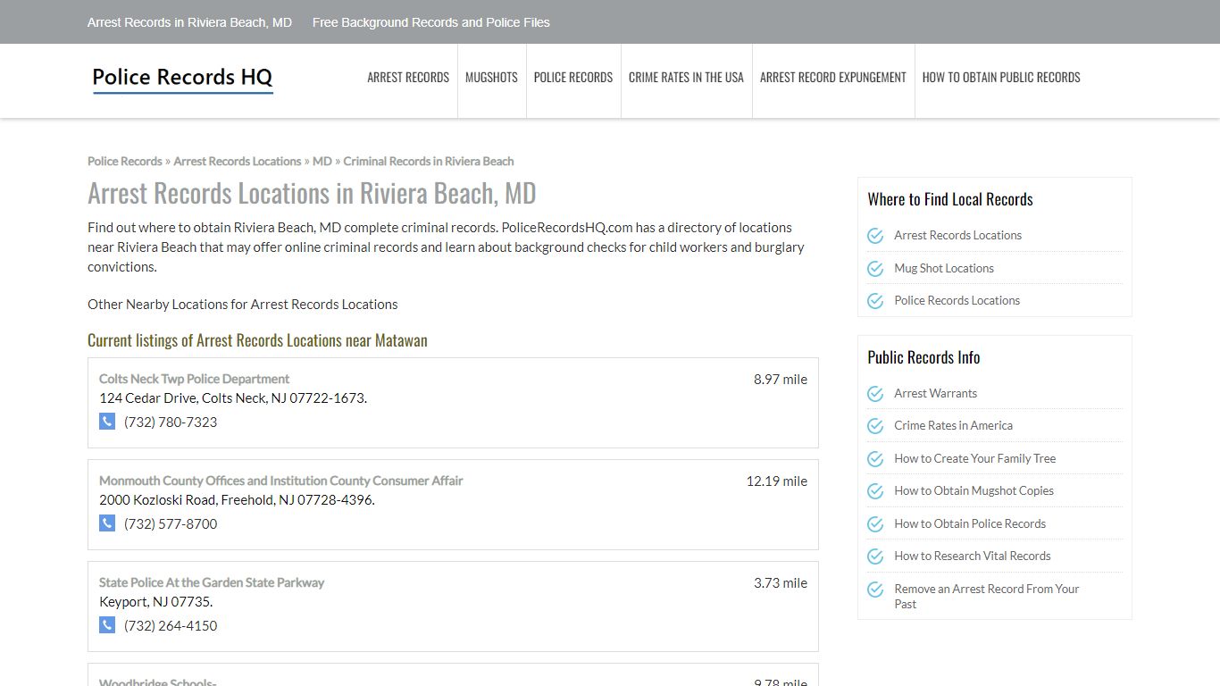Click phone number (732) 780-7323
1220x686 pixels.
[171, 422]
